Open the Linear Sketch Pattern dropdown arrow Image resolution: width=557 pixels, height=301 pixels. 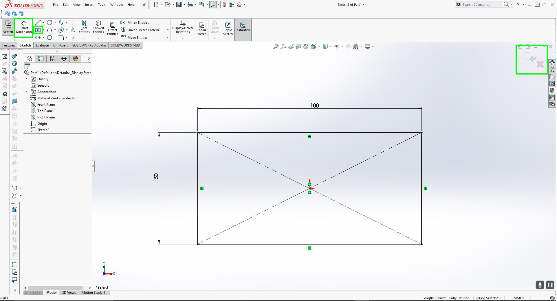pos(168,30)
